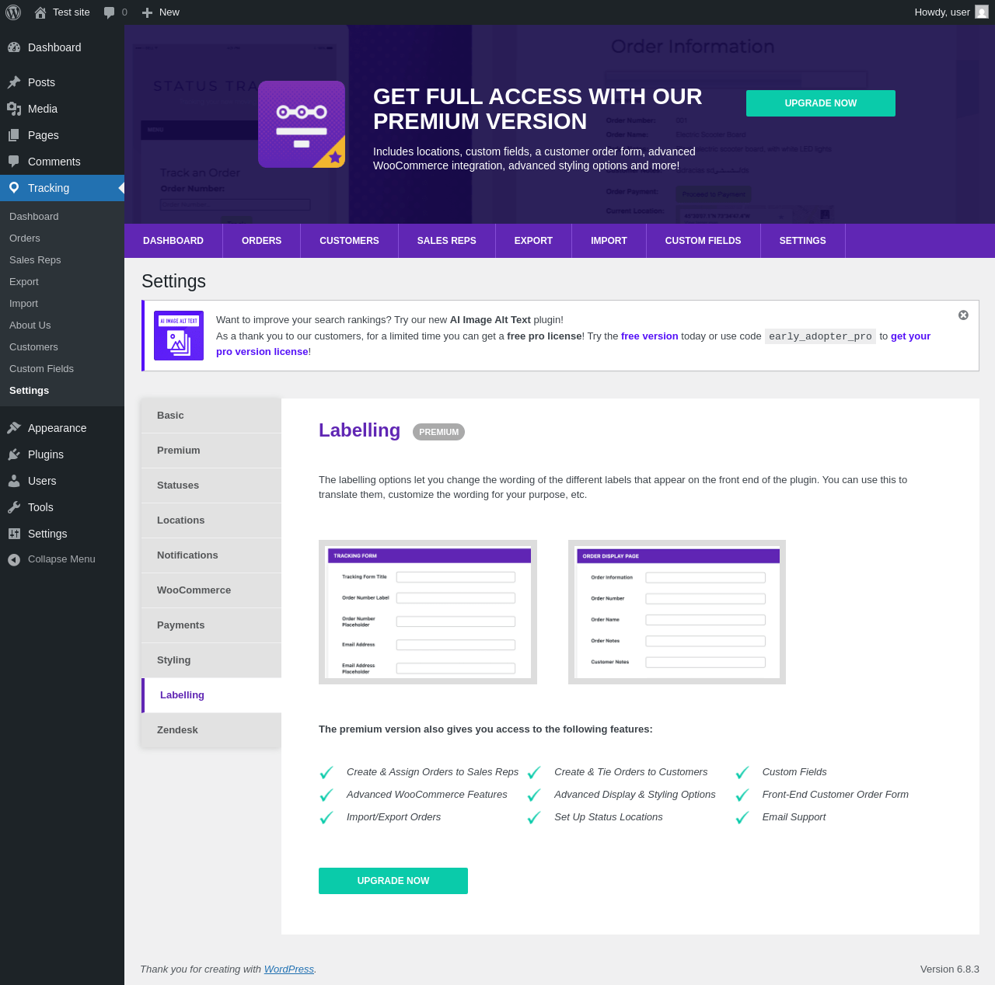995x985 pixels.
Task: Click the Settings sliders icon in sidebar
Action: click(14, 534)
